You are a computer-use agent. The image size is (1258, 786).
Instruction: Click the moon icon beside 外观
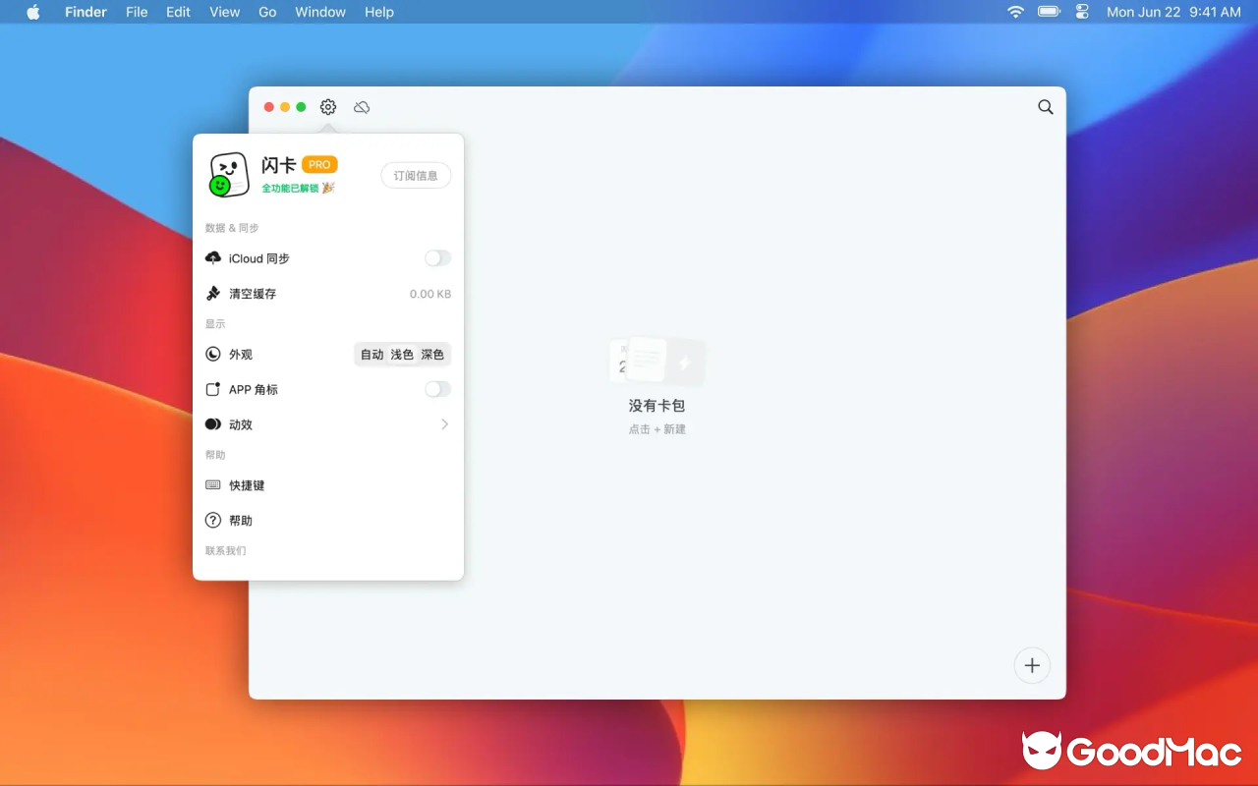point(213,354)
